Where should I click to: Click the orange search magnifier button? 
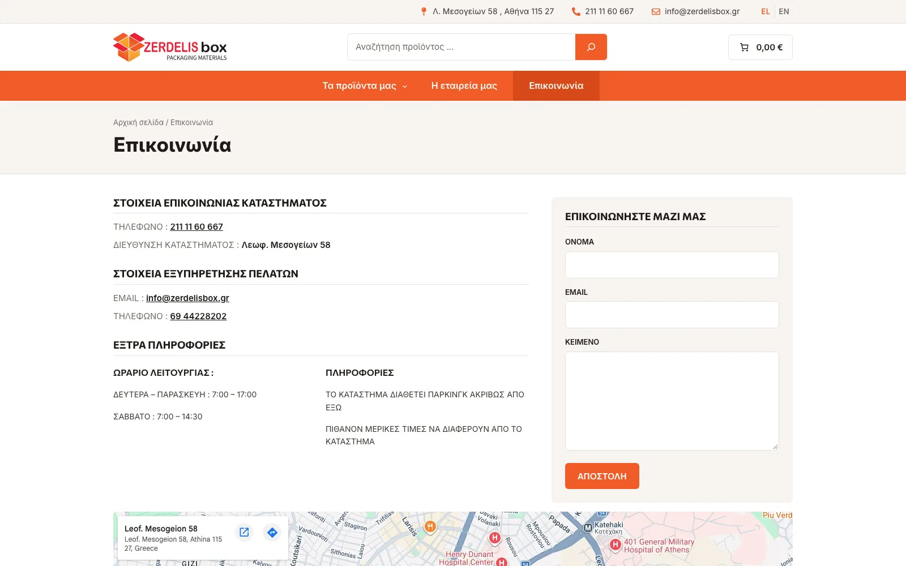click(x=591, y=47)
